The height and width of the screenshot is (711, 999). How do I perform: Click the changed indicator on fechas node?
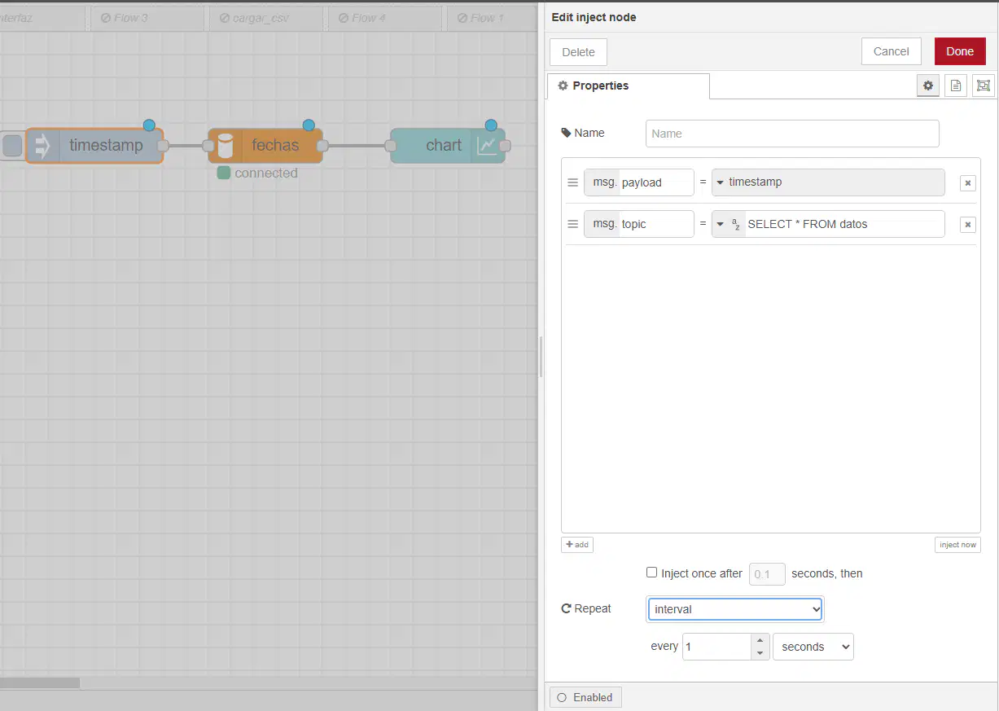[309, 125]
